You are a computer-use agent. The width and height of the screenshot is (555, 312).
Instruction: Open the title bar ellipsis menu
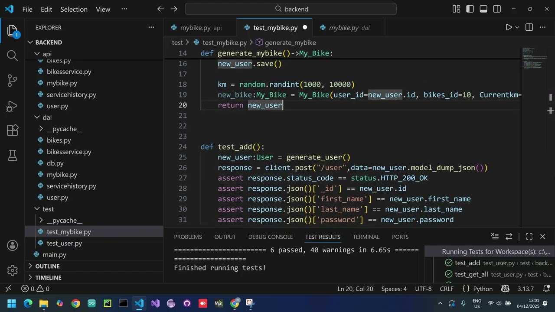click(124, 9)
